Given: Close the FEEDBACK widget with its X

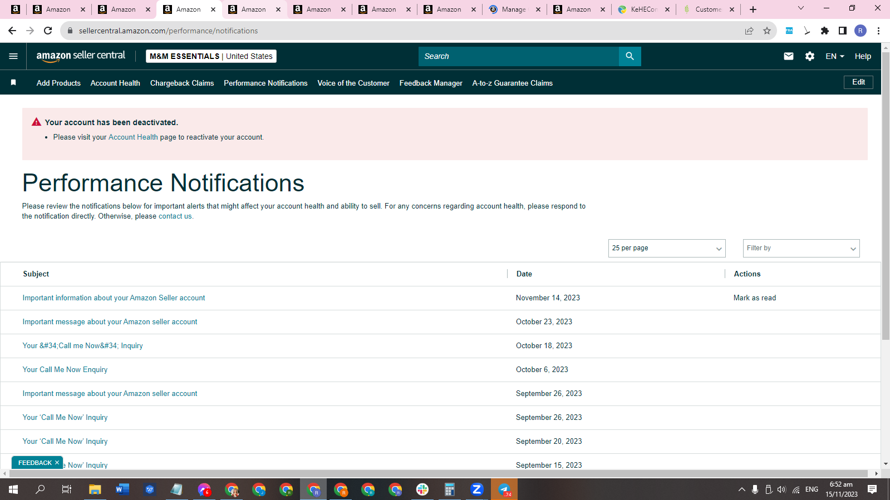Looking at the screenshot, I should 57,463.
